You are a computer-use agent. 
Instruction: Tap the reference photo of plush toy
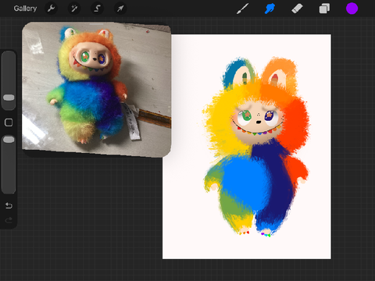(96, 90)
